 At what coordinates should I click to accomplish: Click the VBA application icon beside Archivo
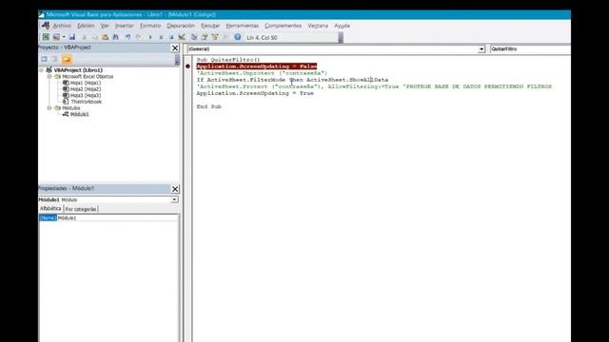coord(46,26)
